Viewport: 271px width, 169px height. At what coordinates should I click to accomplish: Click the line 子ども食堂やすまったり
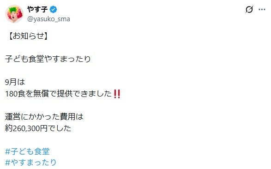[x=48, y=59]
